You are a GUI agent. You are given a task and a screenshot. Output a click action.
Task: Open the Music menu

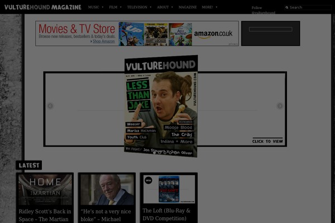click(94, 7)
